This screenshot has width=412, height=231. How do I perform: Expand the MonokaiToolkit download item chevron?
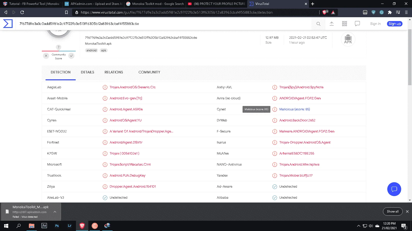click(x=55, y=212)
